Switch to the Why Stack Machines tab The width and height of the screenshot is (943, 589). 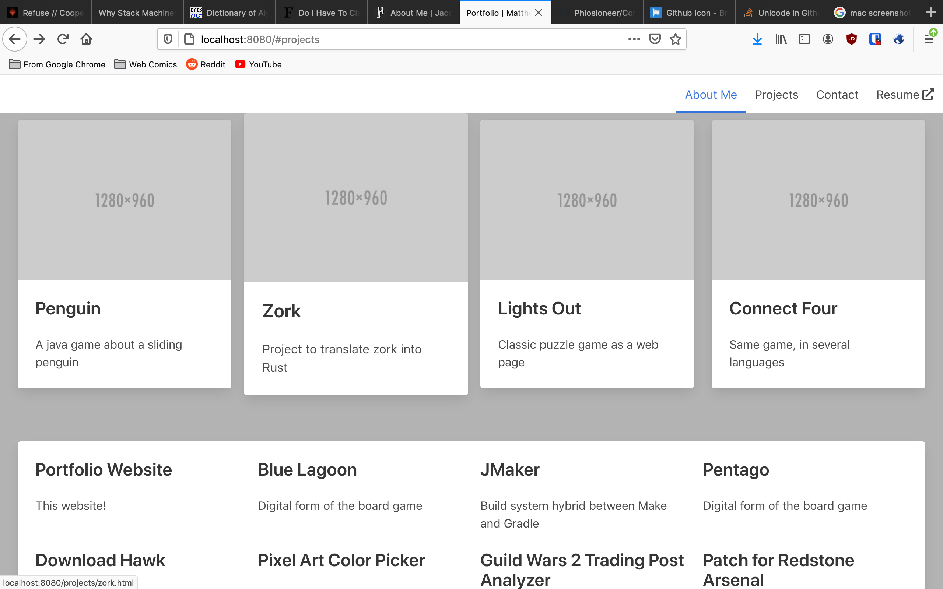point(137,13)
